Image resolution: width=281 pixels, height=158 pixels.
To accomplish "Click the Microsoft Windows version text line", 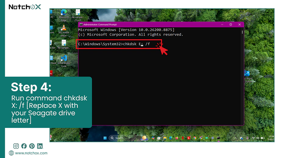I will tap(126, 30).
